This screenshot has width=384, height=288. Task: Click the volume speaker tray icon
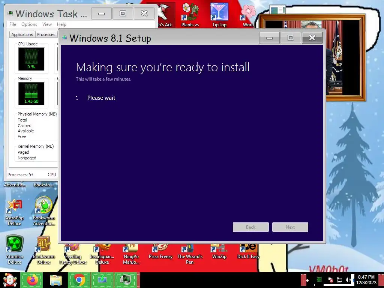pos(348,280)
